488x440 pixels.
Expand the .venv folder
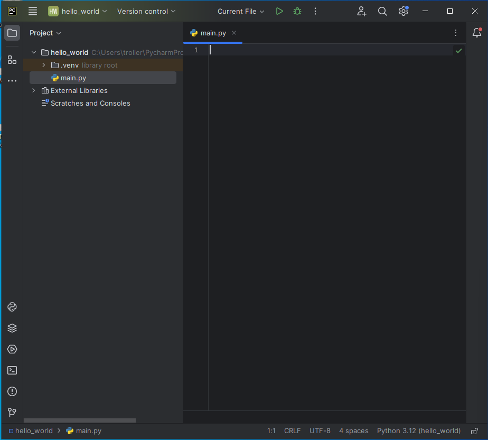click(x=43, y=65)
